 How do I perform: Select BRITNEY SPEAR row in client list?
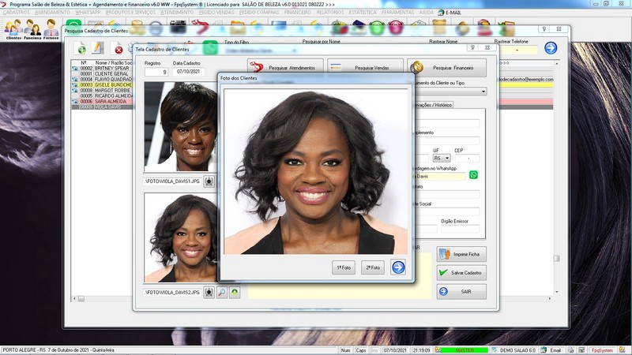(103, 69)
